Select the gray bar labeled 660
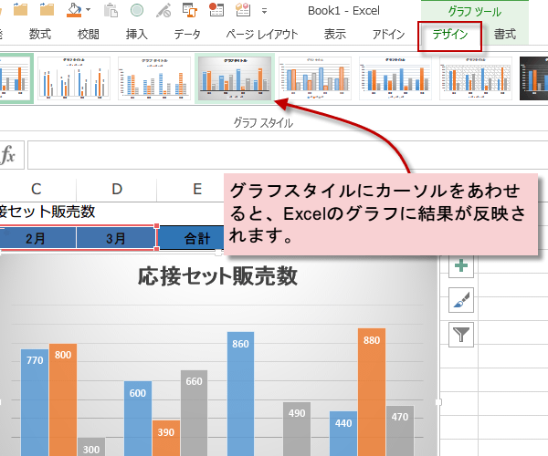This screenshot has width=548, height=456. pos(194,413)
